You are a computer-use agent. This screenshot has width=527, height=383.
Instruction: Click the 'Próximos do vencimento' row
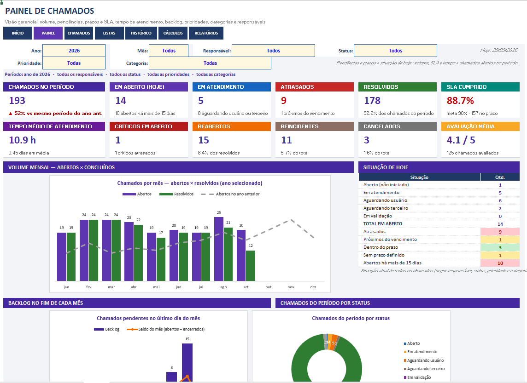pos(439,240)
